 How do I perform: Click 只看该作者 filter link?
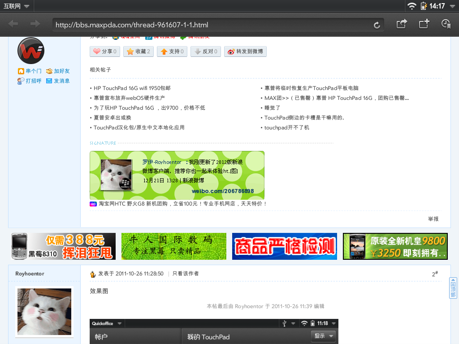186,274
